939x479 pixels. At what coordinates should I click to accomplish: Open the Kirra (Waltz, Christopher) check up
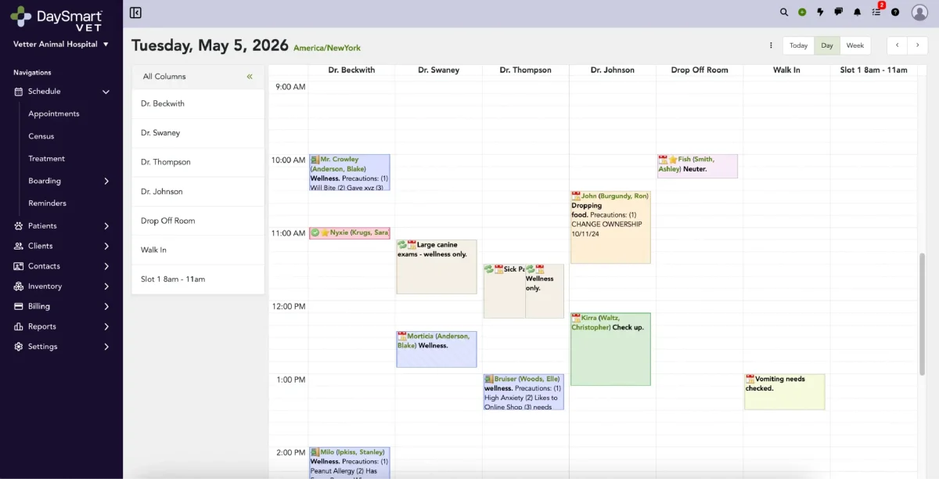tap(610, 349)
